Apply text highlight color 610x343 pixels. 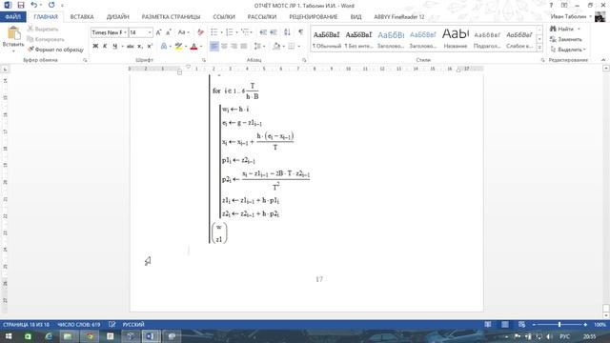(x=178, y=47)
